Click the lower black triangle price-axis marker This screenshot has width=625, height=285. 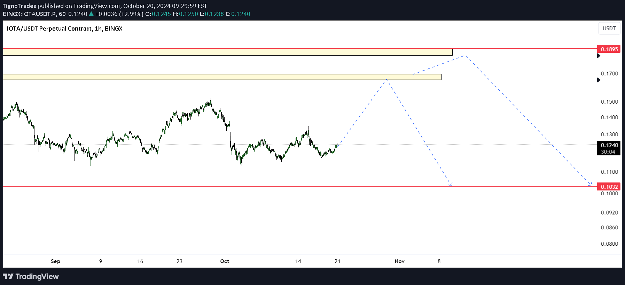pos(599,80)
